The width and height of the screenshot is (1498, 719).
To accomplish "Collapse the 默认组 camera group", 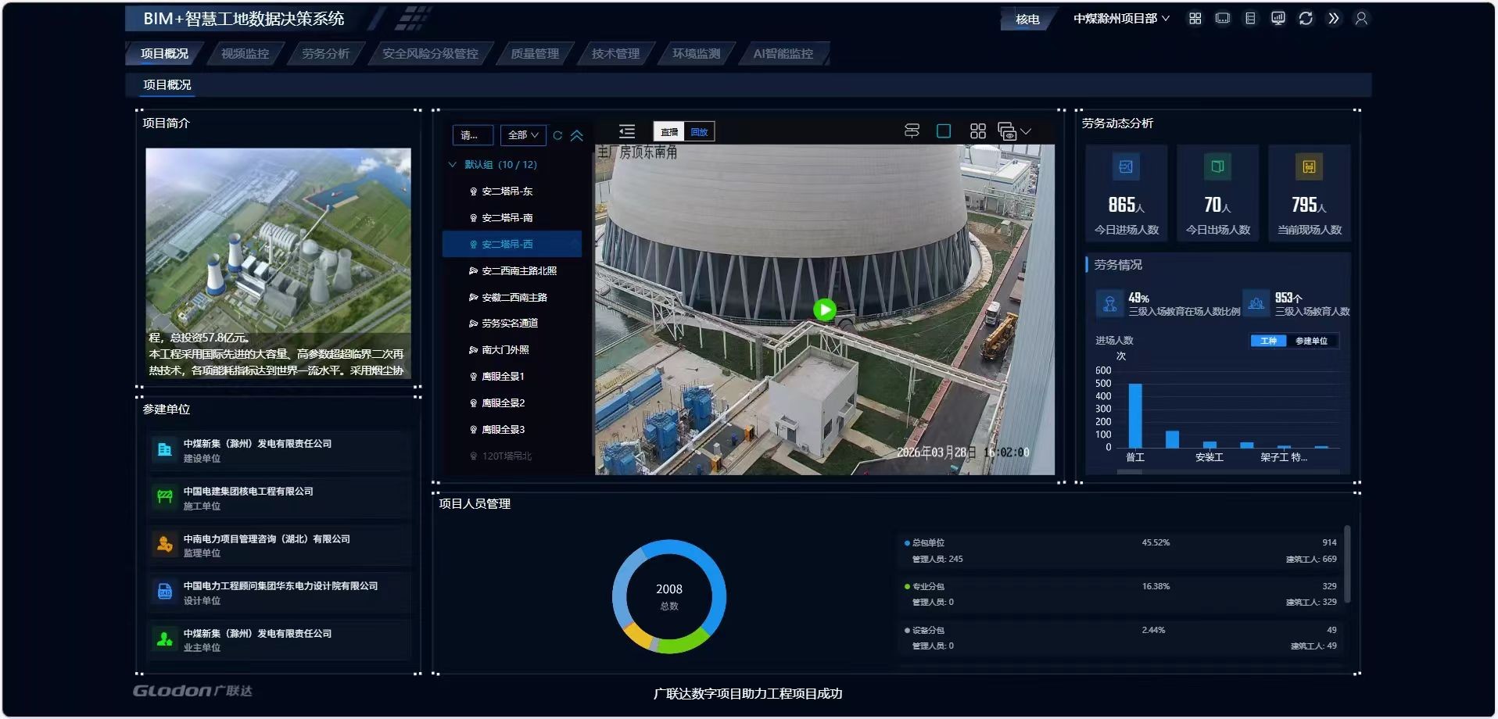I will 452,165.
